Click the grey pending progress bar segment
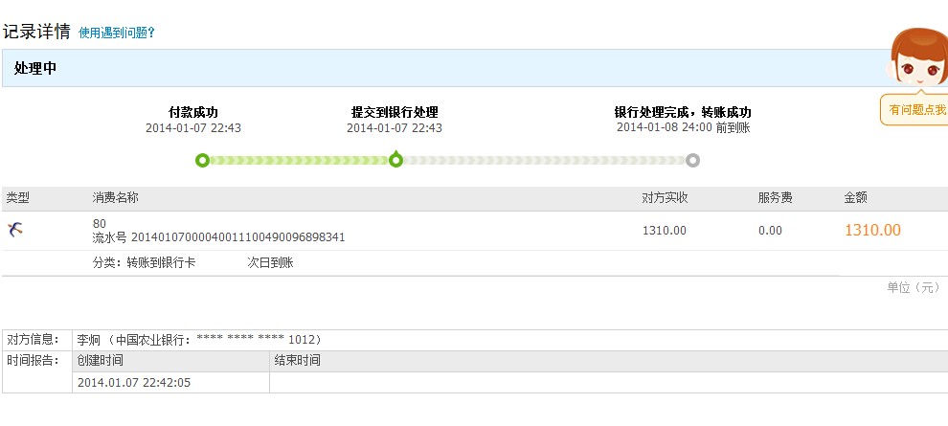This screenshot has width=948, height=426. pyautogui.click(x=543, y=160)
